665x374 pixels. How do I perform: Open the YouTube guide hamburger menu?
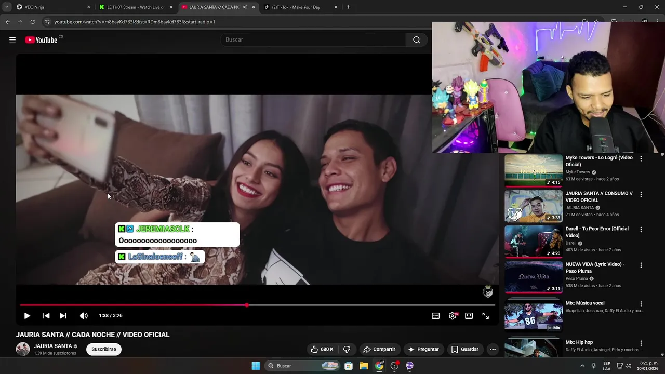(x=12, y=40)
